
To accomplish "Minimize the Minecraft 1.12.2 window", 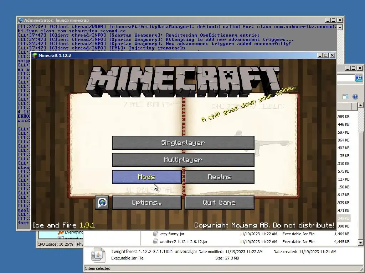I will pos(320,55).
